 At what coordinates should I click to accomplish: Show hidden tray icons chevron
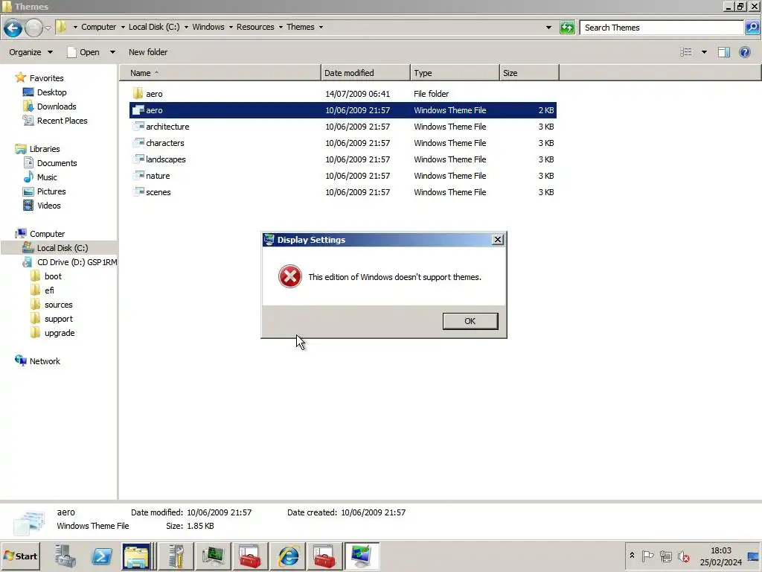(632, 556)
